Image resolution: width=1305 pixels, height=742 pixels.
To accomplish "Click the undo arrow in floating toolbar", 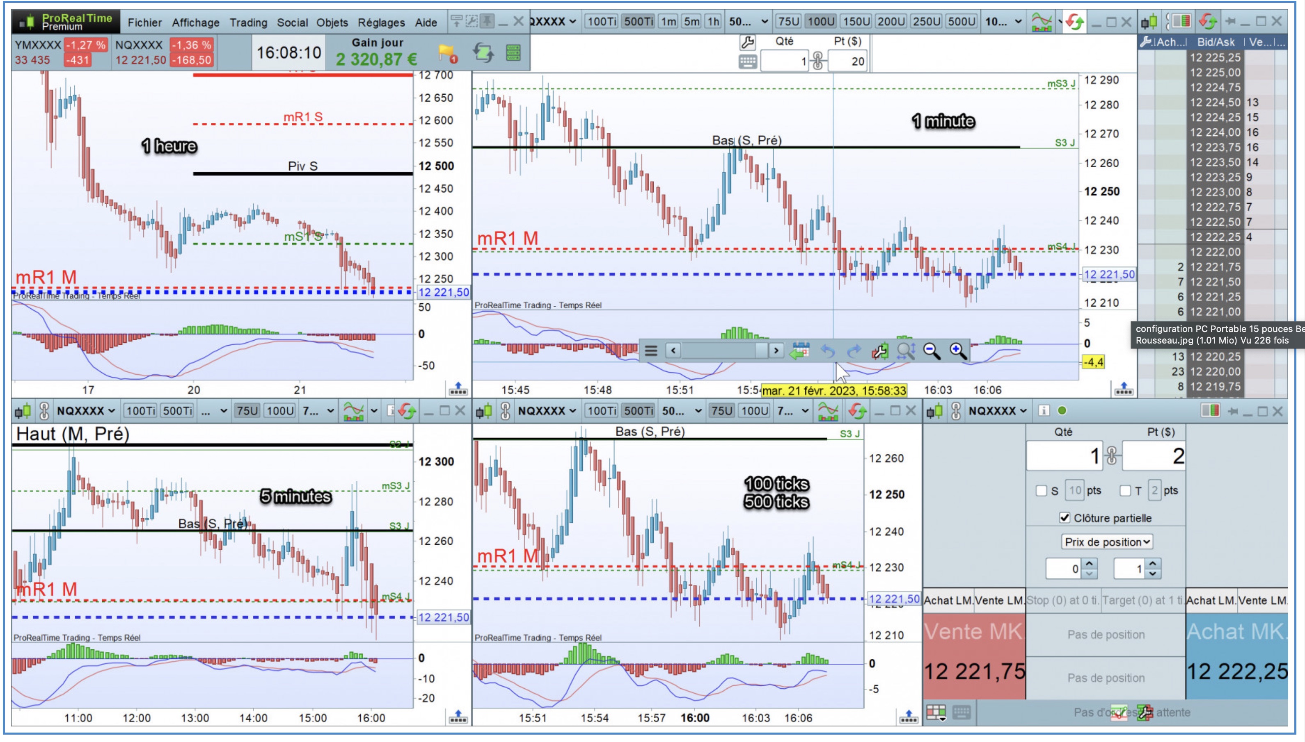I will pyautogui.click(x=827, y=351).
